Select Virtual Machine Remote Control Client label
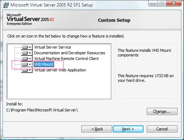184x140 pixels. (66, 59)
